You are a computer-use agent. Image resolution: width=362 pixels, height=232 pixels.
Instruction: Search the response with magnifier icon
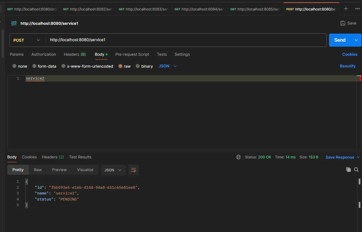click(356, 170)
